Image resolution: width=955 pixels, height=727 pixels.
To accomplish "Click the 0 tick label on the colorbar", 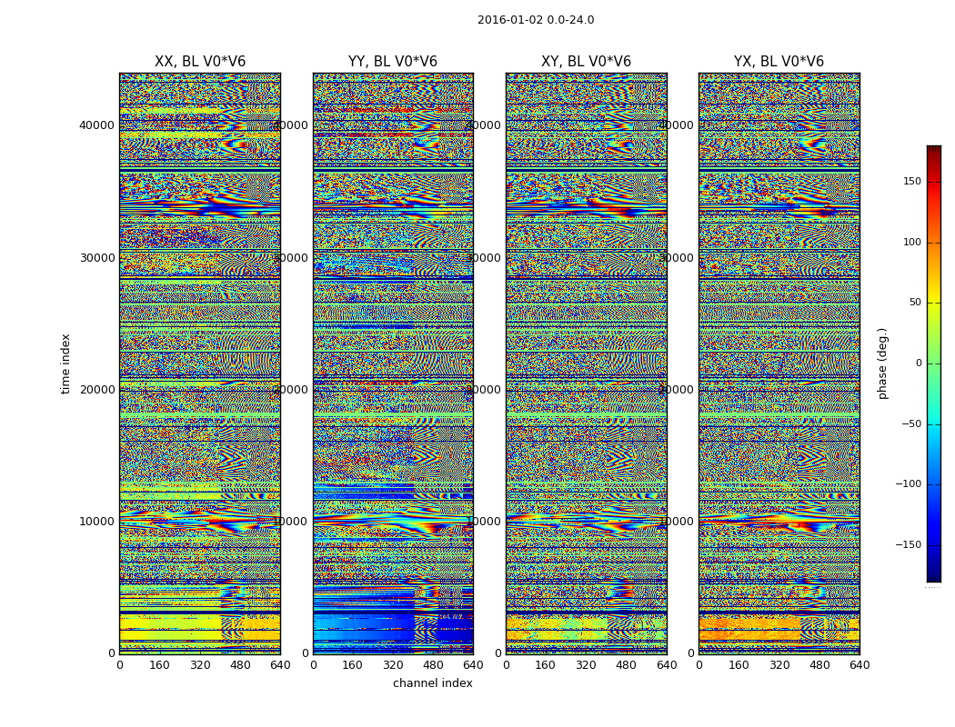I will 918,363.
